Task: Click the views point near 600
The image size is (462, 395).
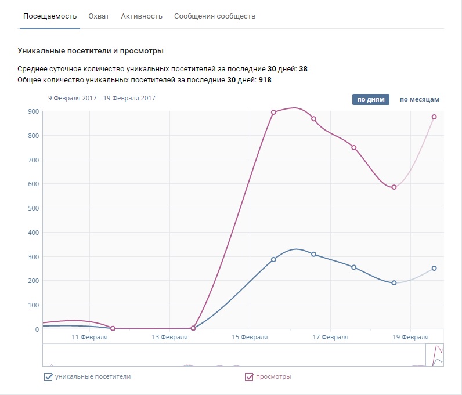Action: (394, 187)
